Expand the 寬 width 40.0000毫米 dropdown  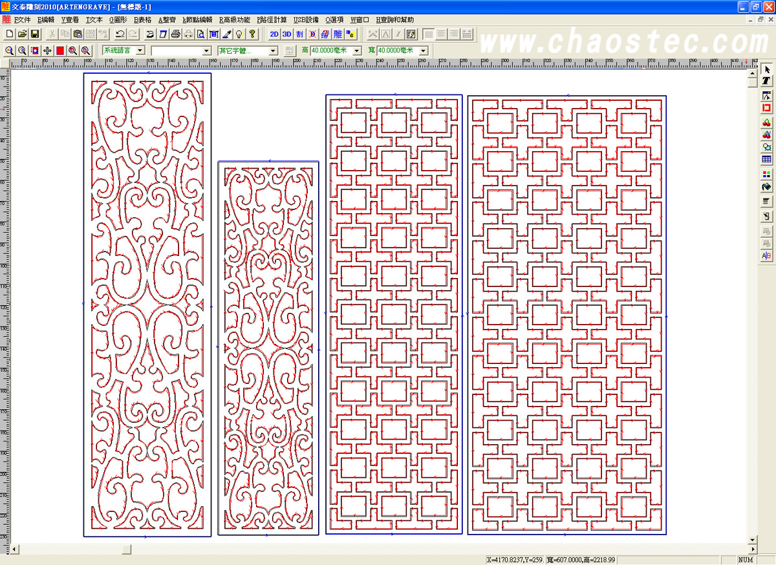tap(424, 50)
